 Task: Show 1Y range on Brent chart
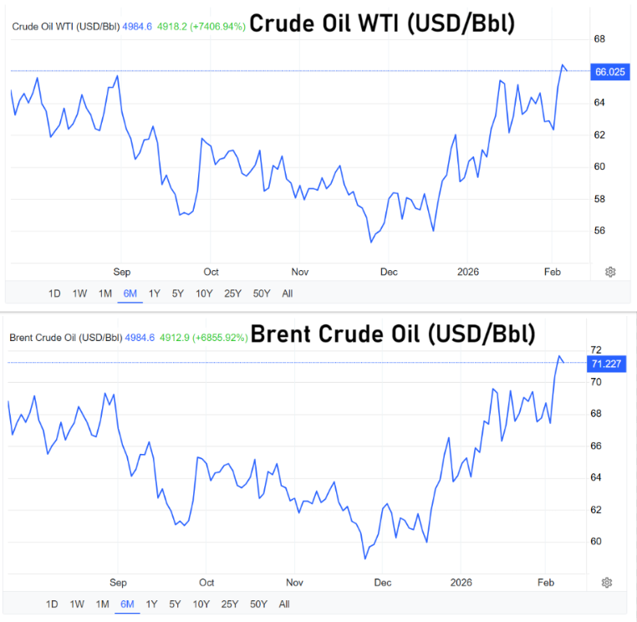click(151, 604)
